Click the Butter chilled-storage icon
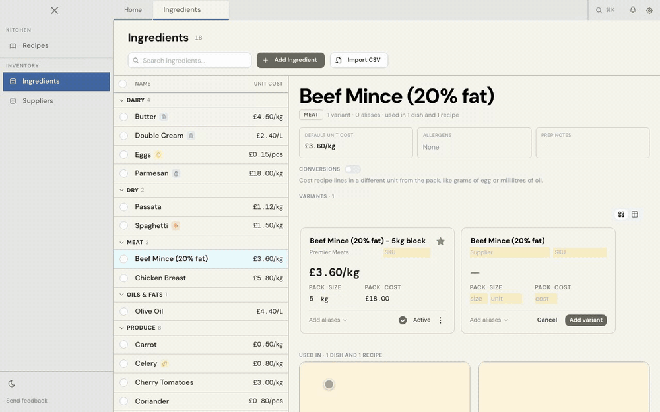The height and width of the screenshot is (412, 660). pos(164,117)
